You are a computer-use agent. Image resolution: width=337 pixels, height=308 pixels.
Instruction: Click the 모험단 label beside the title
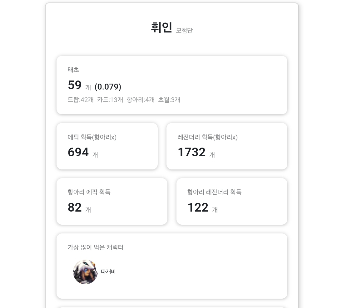(x=184, y=30)
